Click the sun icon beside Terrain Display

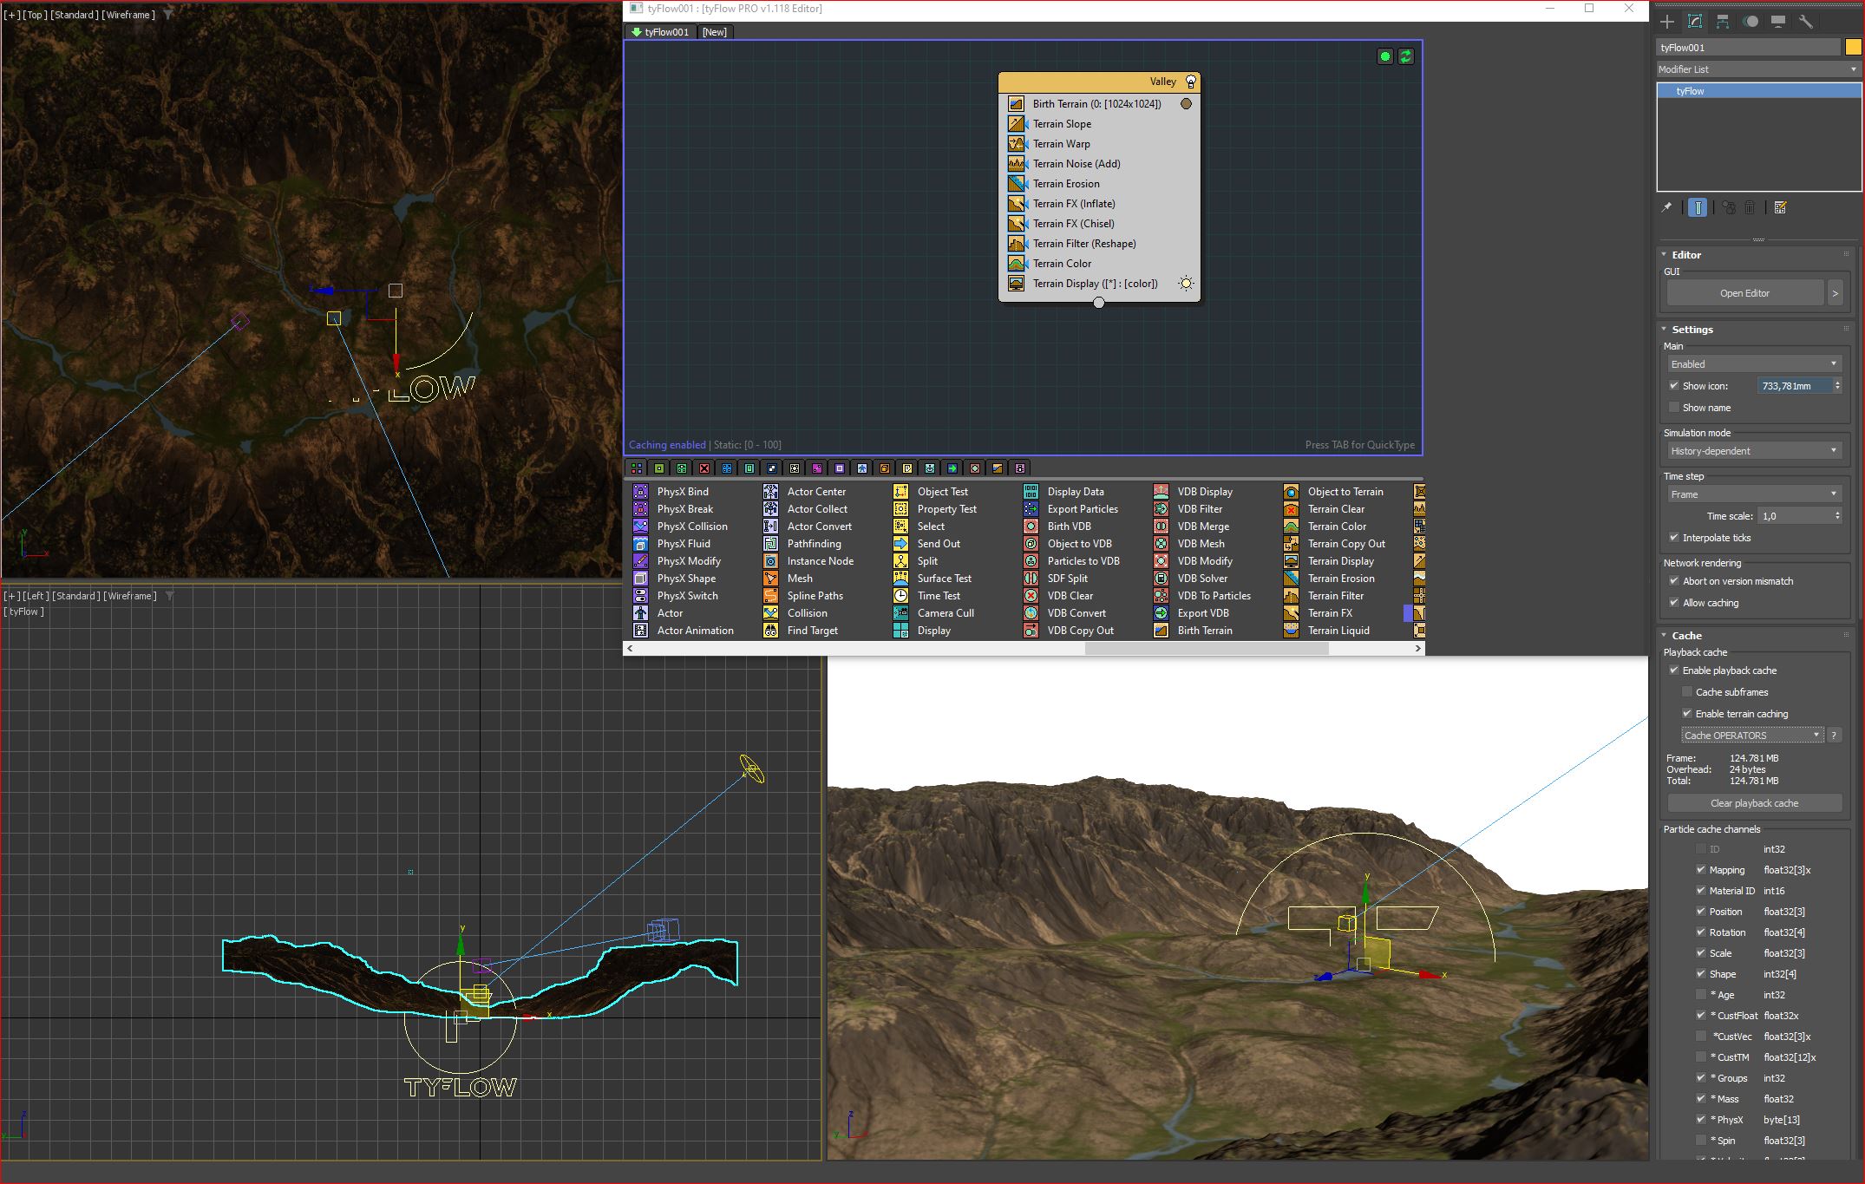[1186, 284]
